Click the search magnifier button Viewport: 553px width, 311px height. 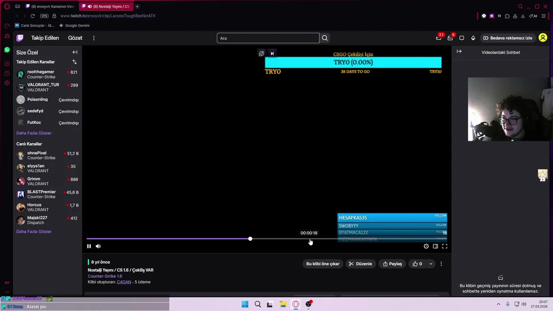[325, 38]
